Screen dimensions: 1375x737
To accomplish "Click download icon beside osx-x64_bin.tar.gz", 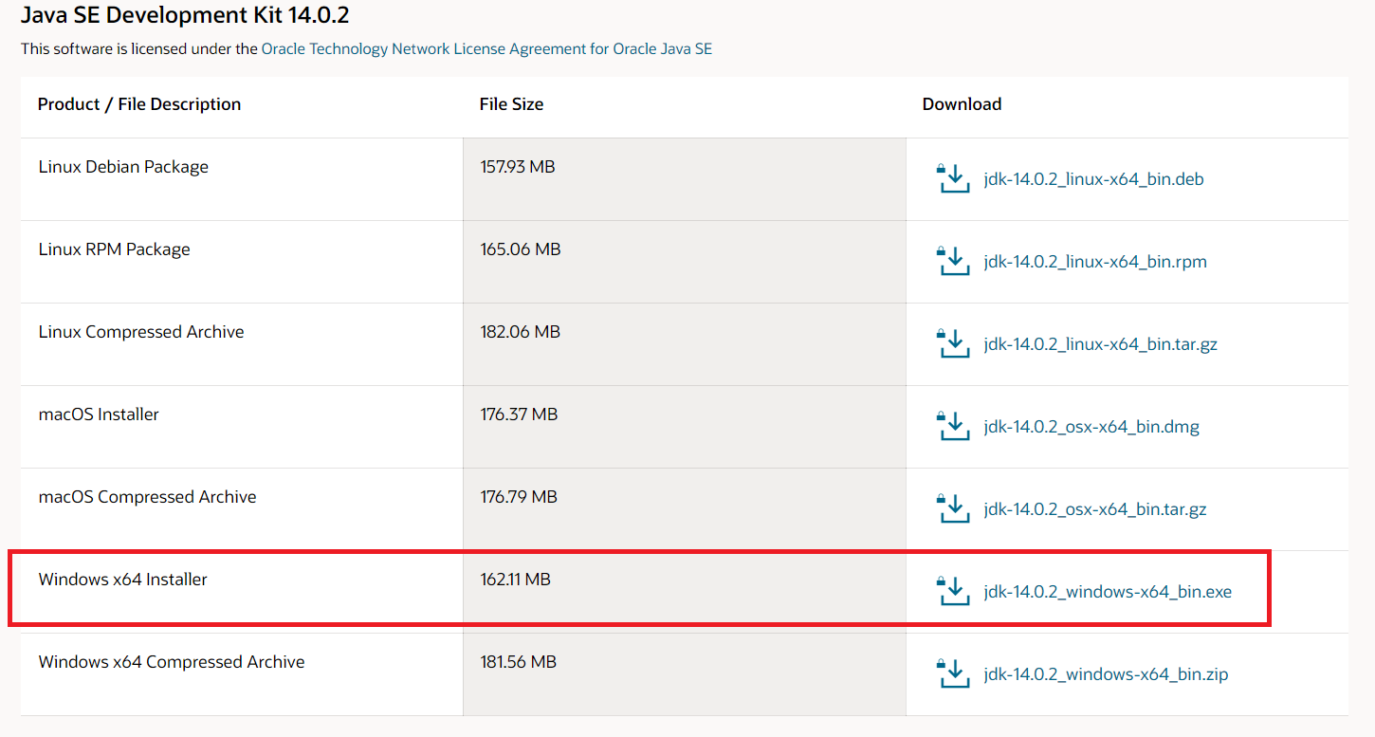I will [x=953, y=508].
